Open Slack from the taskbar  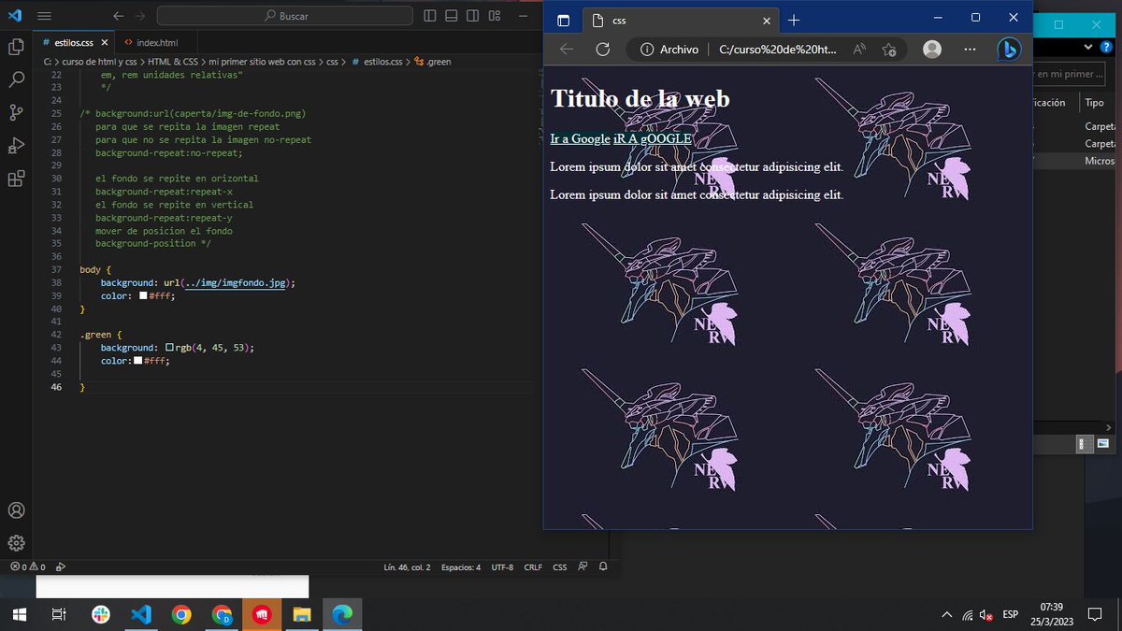(x=101, y=614)
